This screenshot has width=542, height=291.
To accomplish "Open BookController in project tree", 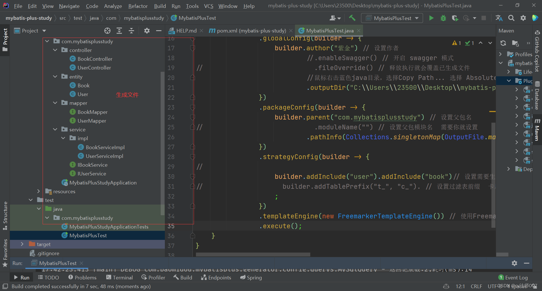I will (x=95, y=59).
